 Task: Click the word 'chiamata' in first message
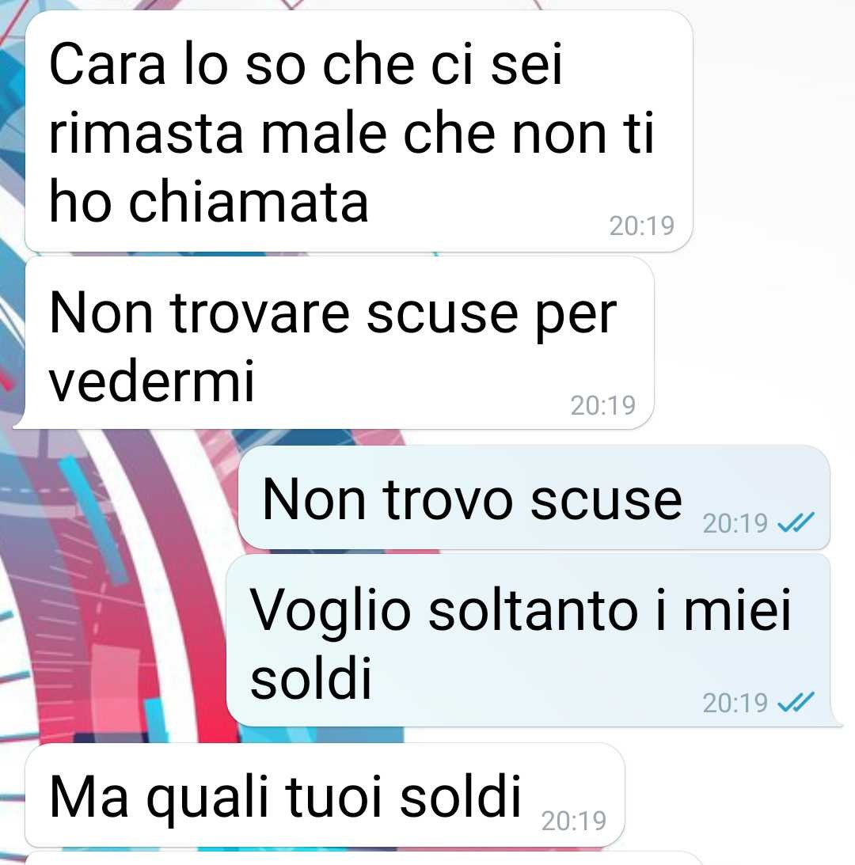(249, 202)
